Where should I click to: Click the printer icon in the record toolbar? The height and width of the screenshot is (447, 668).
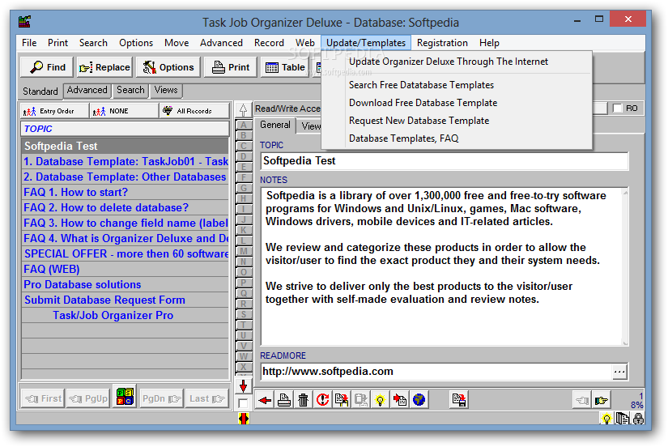pyautogui.click(x=284, y=400)
